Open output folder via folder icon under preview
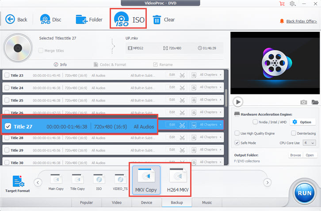 tap(315, 102)
